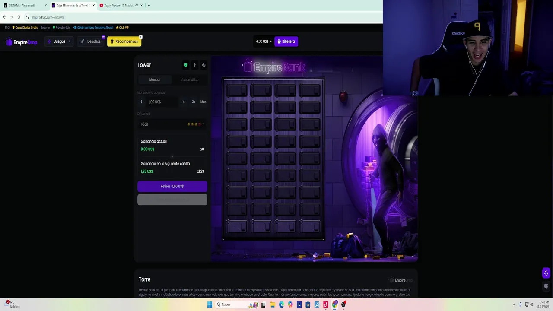
Task: Show hidden system tray icons
Action: click(514, 305)
